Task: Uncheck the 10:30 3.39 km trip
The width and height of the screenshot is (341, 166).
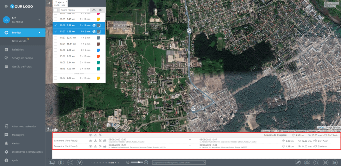Action: [56, 25]
